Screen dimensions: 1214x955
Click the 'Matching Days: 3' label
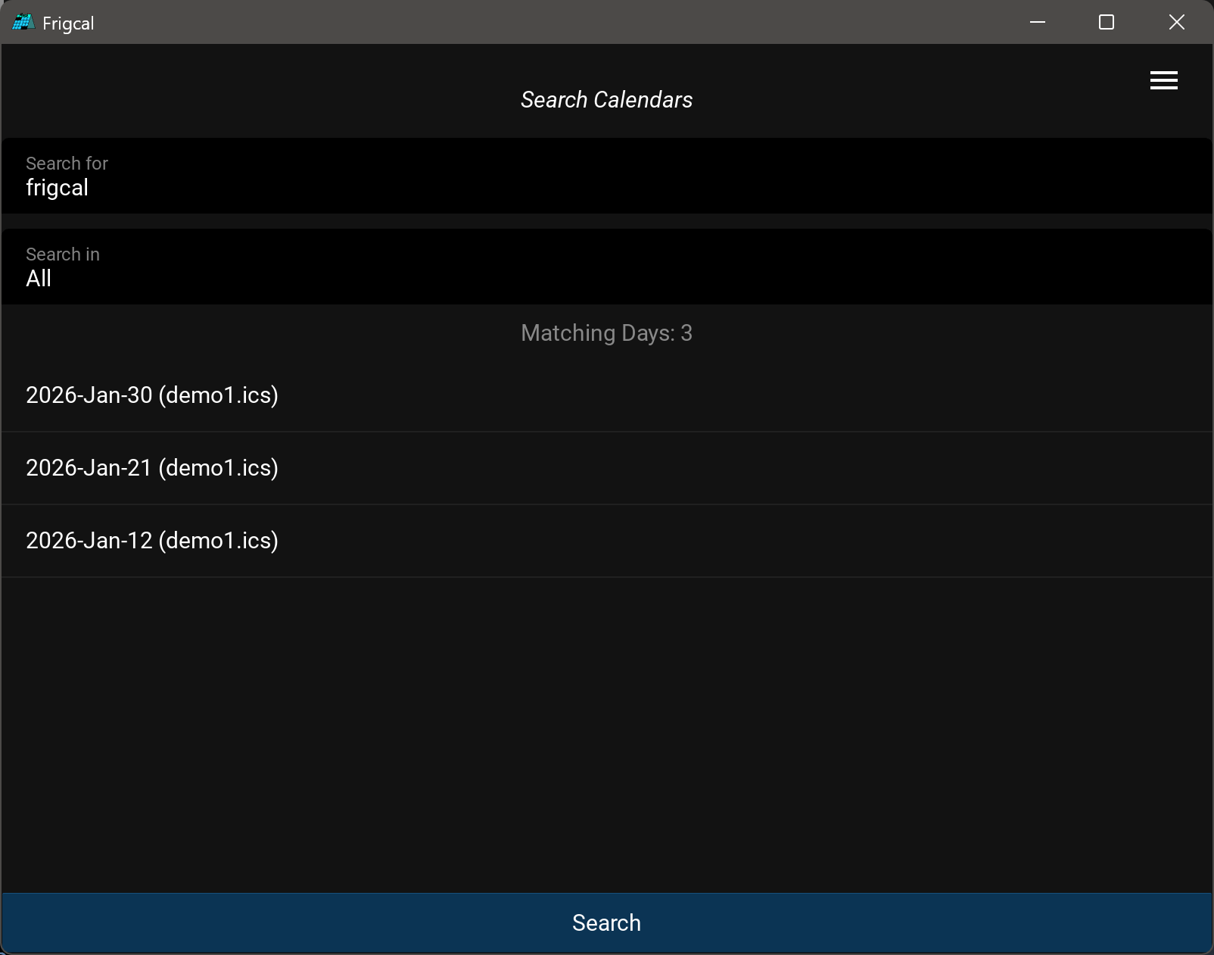coord(606,333)
